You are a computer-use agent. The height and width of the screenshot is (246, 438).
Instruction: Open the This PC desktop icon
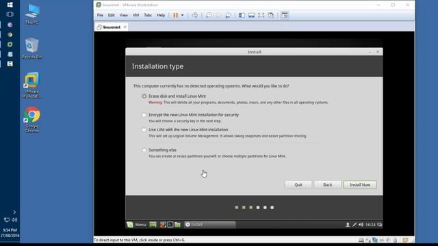pyautogui.click(x=32, y=14)
